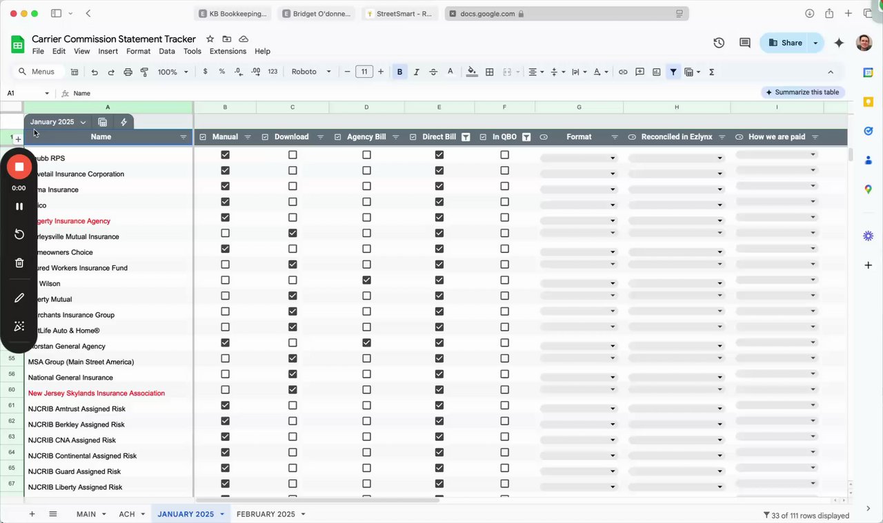This screenshot has height=523, width=883.
Task: Toggle the Filter funnel icon in toolbar
Action: pyautogui.click(x=673, y=72)
